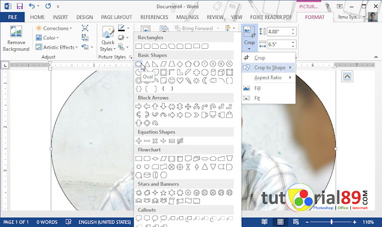Select the Up Arrow block arrow

pyautogui.click(x=155, y=107)
